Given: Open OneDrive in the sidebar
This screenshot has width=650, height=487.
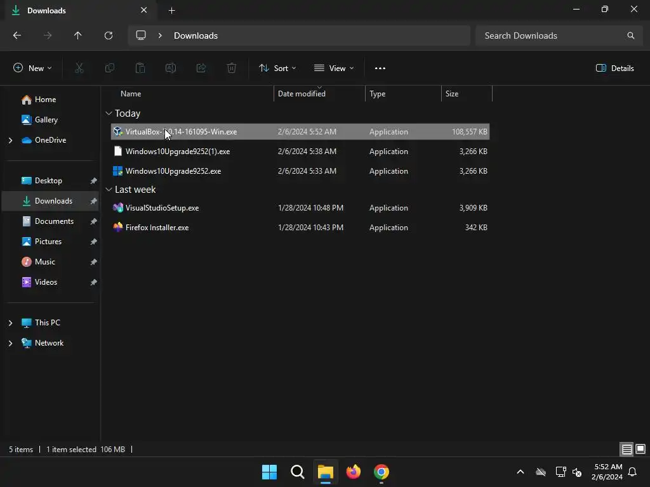Looking at the screenshot, I should 50,140.
